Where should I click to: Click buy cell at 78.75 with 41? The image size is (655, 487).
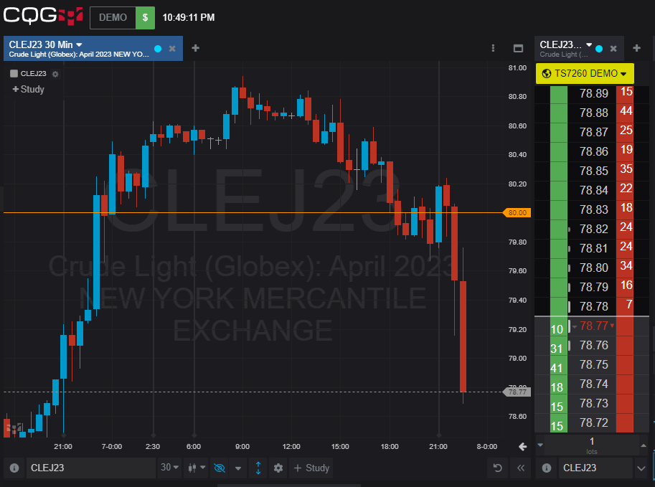[558, 367]
